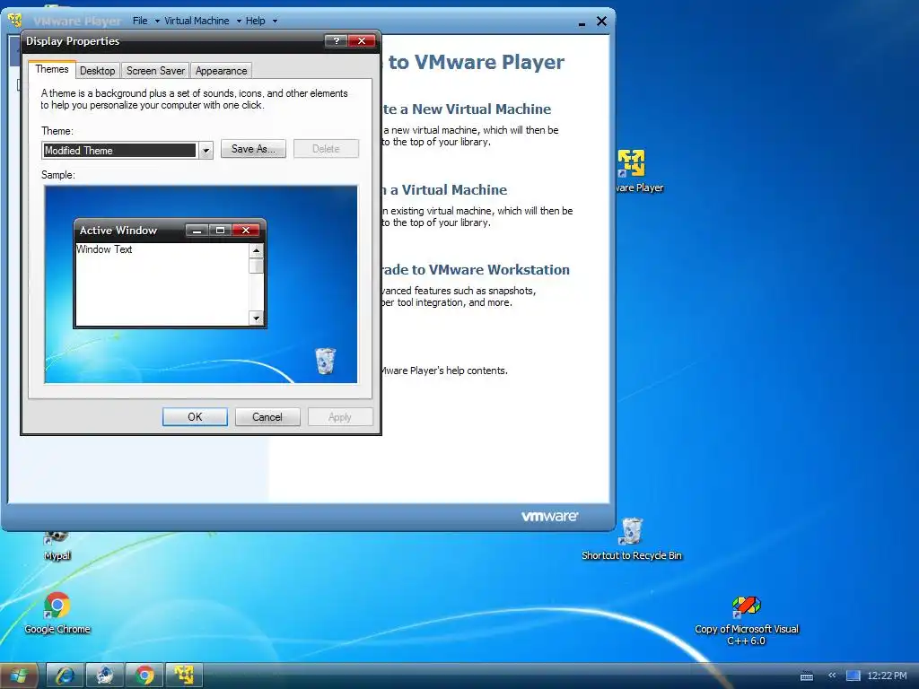Screen dimensions: 919x689
Task: Click the 12:22 PM clock
Action: [x=887, y=676]
